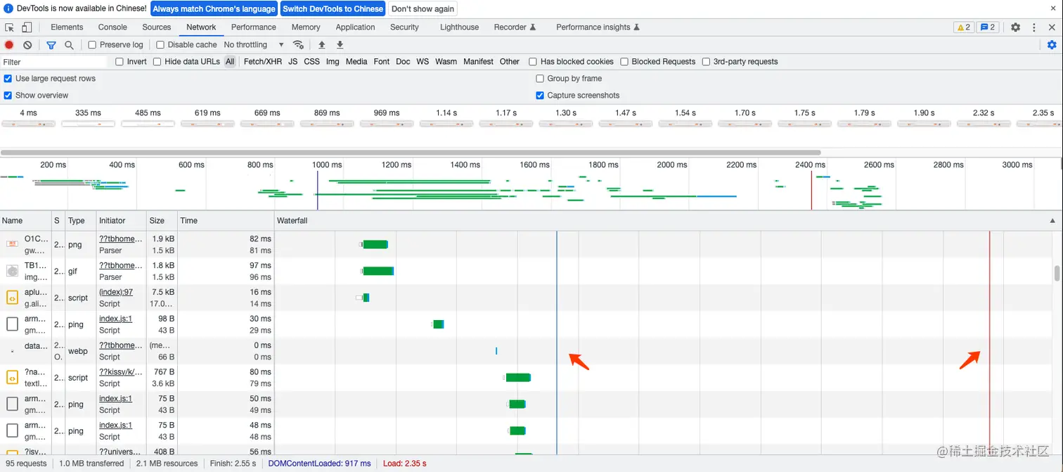Open the DevTools three-dot customize menu
Screen dimensions: 1063x472
[1034, 27]
